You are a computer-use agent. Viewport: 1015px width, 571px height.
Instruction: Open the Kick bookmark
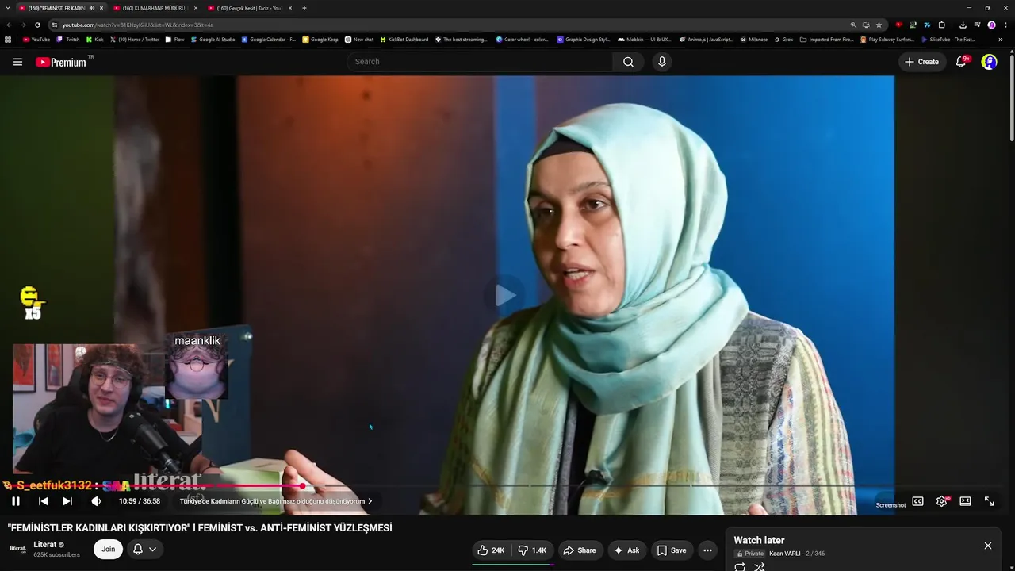95,39
